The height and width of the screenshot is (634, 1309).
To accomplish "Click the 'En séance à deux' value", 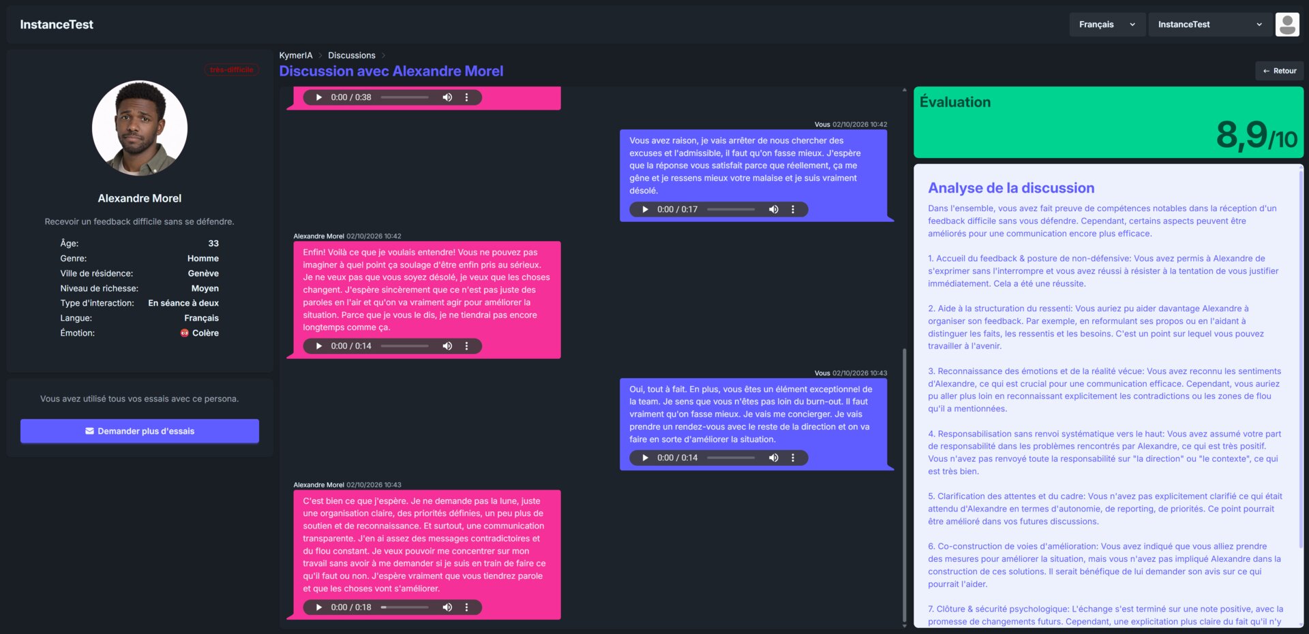I will [183, 303].
